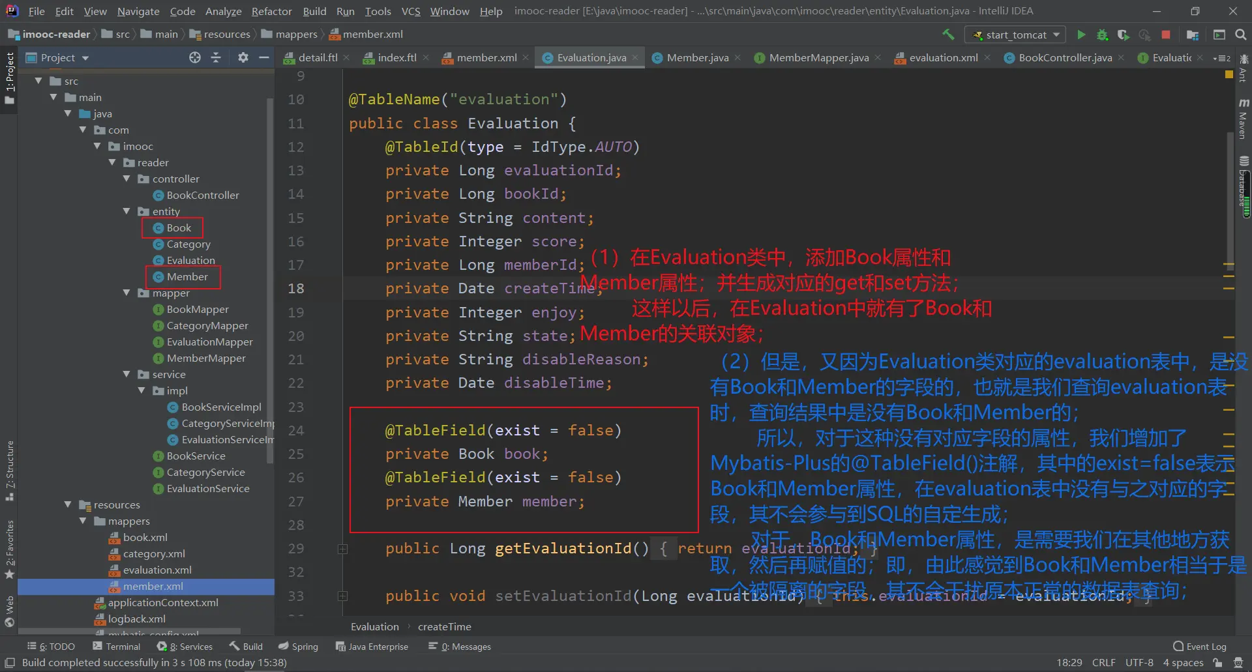Screen dimensions: 1252x672
Task: Run with Coverage icon
Action: tap(1123, 35)
